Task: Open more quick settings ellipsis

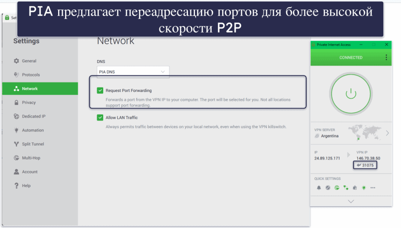Action: [x=373, y=187]
